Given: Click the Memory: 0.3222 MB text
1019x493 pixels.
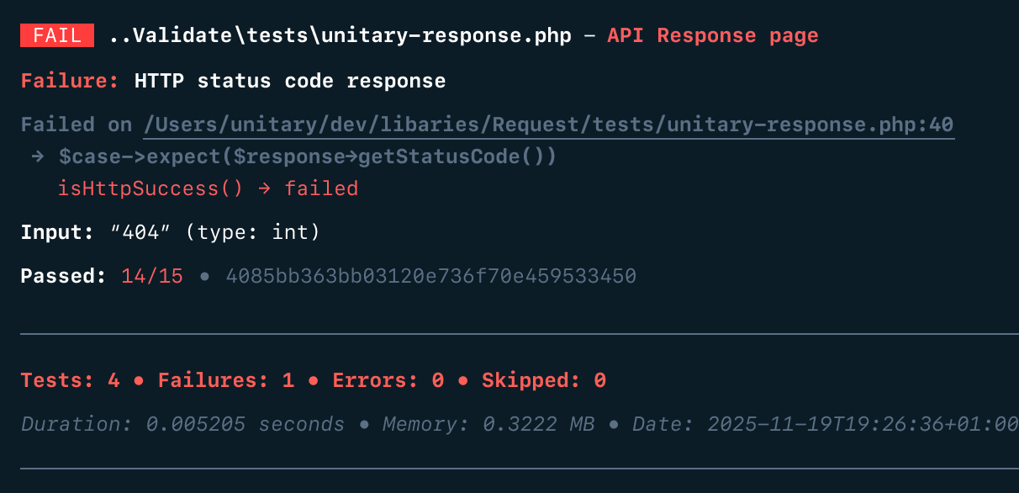Looking at the screenshot, I should (x=488, y=424).
